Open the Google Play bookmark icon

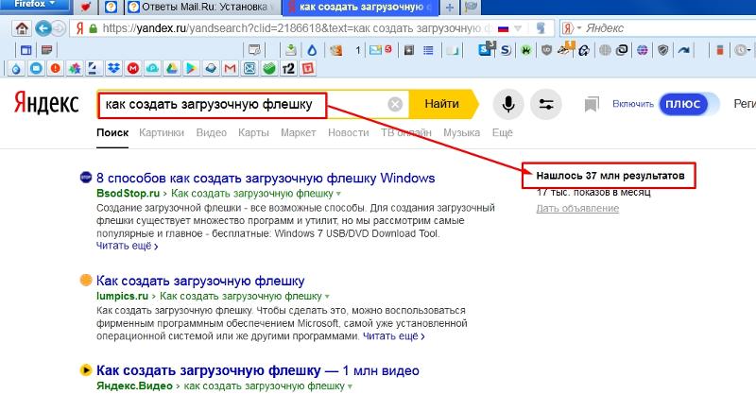point(192,68)
